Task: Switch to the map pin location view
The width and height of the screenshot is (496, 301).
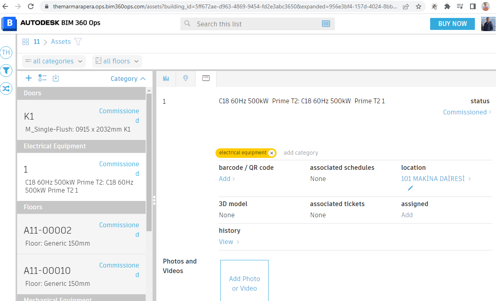Action: [186, 79]
